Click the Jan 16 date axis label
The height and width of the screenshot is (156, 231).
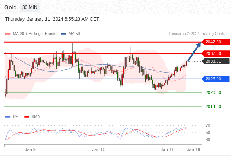pyautogui.click(x=193, y=149)
